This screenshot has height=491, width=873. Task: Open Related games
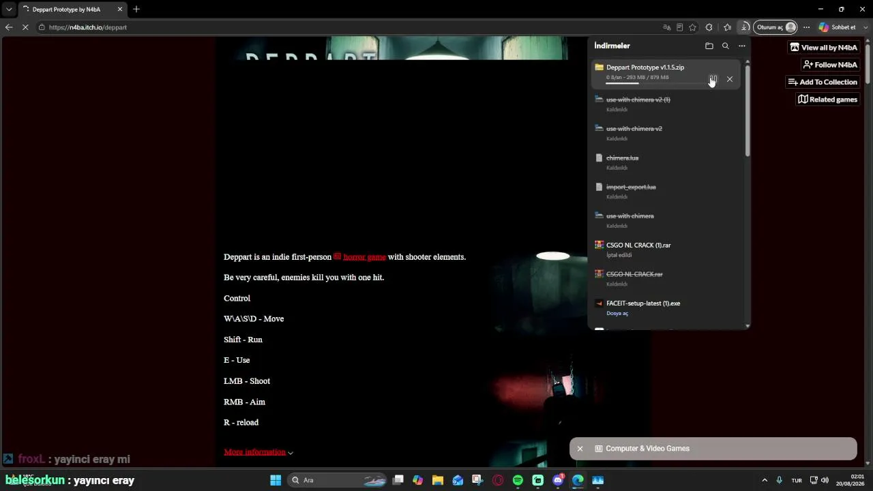pyautogui.click(x=828, y=100)
